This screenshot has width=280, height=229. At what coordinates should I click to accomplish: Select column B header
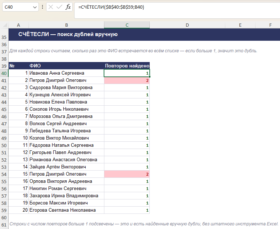[67, 25]
